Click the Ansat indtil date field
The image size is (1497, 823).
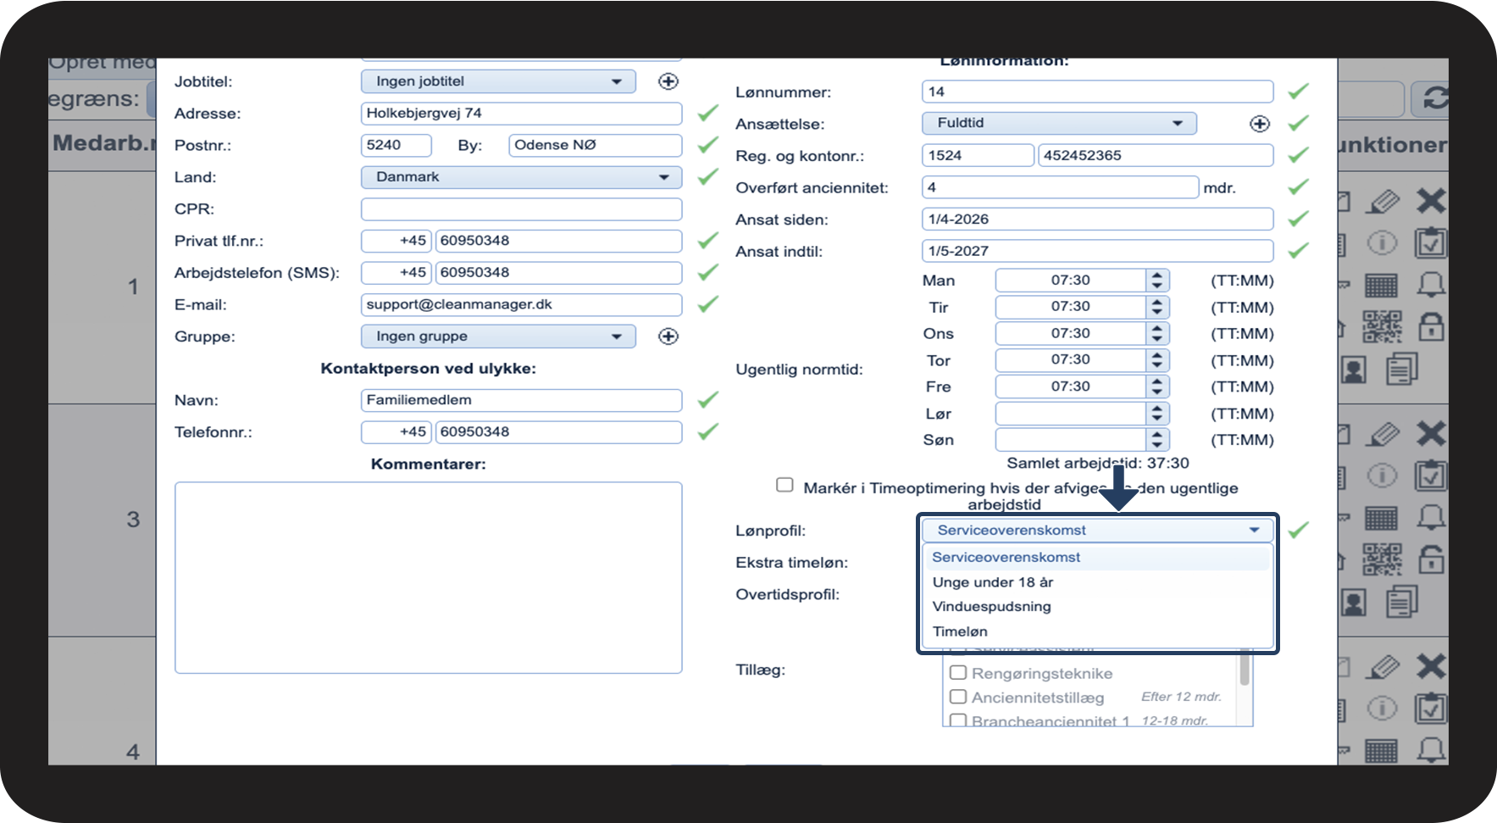click(1097, 252)
